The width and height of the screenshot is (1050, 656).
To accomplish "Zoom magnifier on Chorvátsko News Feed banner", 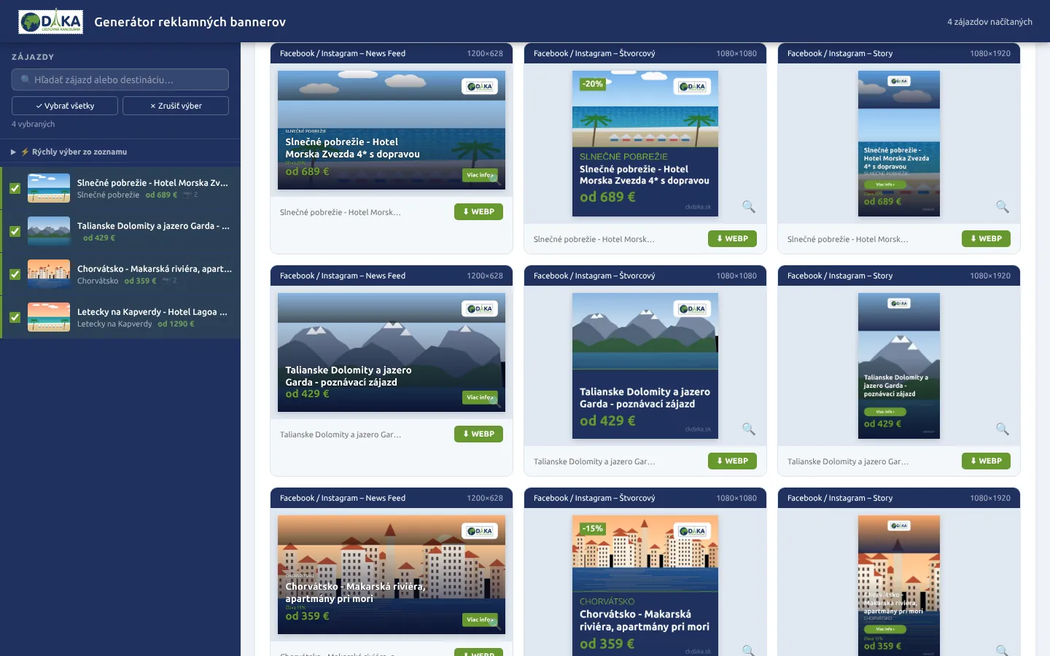I will click(495, 624).
